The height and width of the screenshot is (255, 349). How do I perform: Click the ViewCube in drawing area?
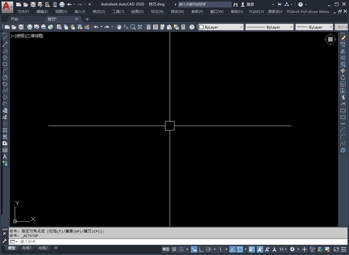(x=330, y=39)
